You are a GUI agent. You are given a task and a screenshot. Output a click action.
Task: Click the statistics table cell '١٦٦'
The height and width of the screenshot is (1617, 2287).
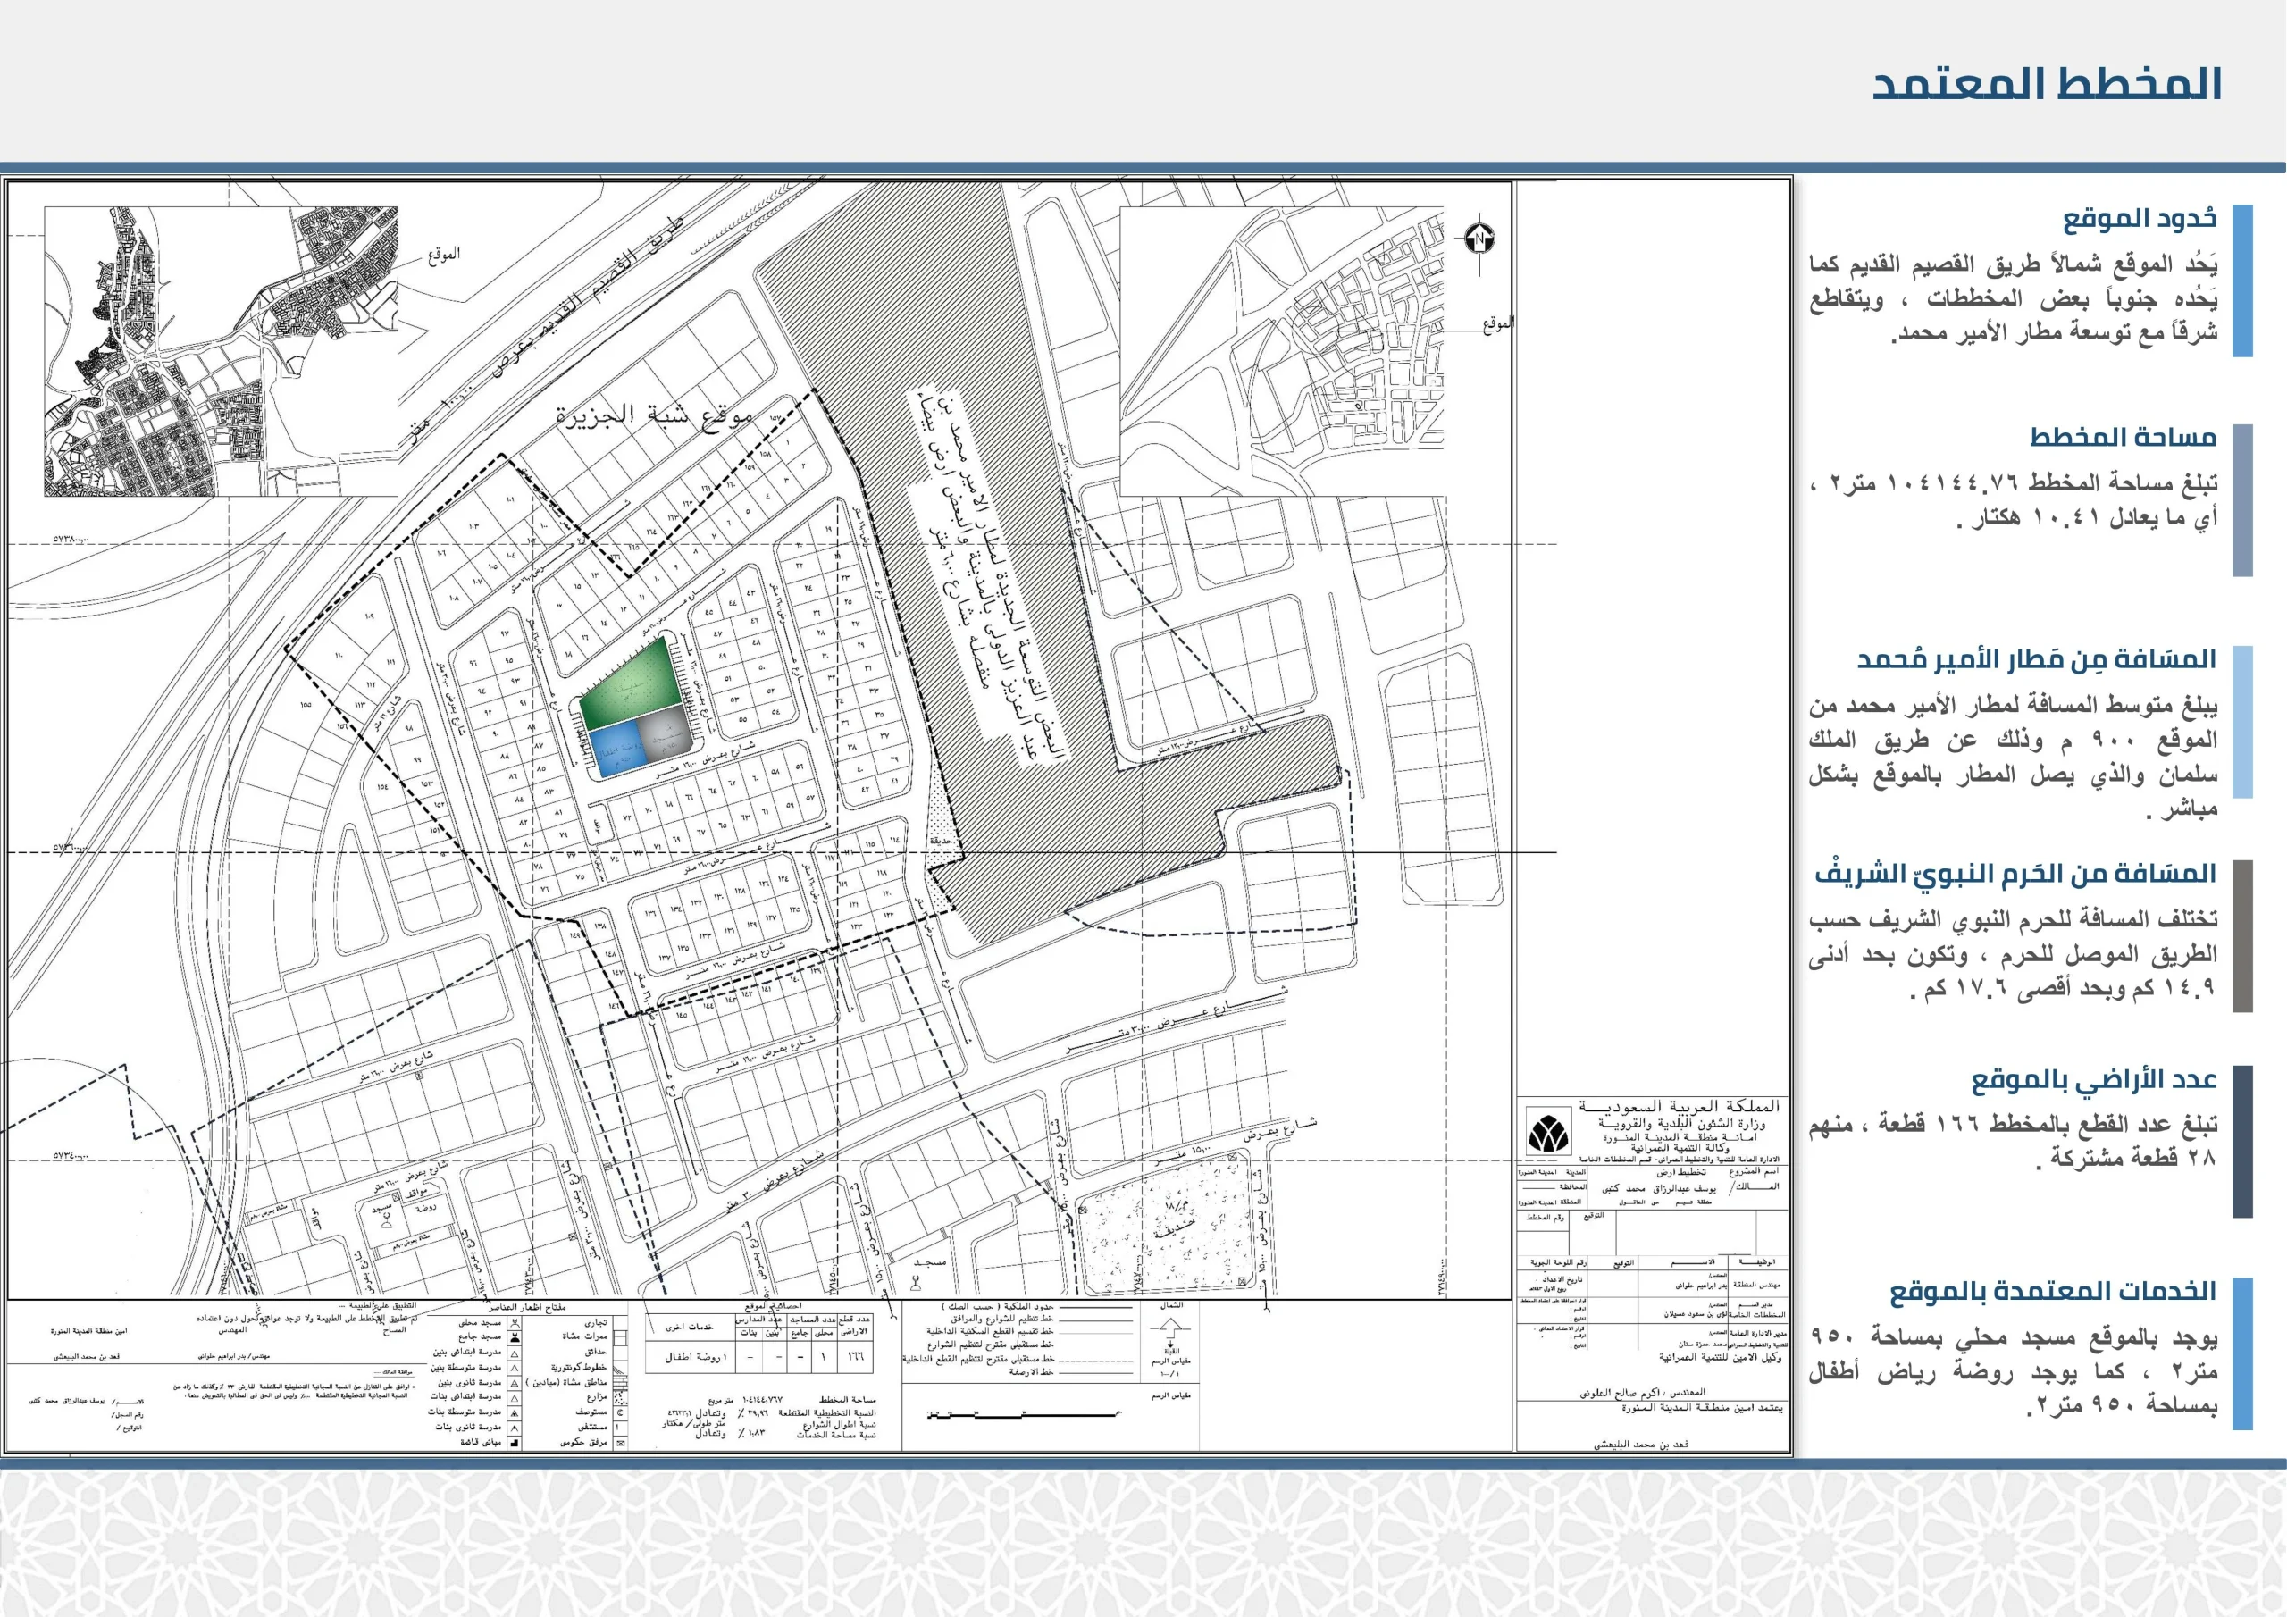[x=856, y=1358]
